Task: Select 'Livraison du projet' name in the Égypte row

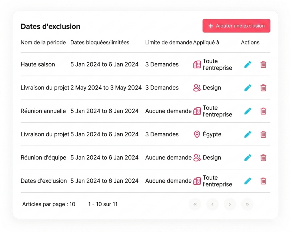Action: click(x=45, y=134)
